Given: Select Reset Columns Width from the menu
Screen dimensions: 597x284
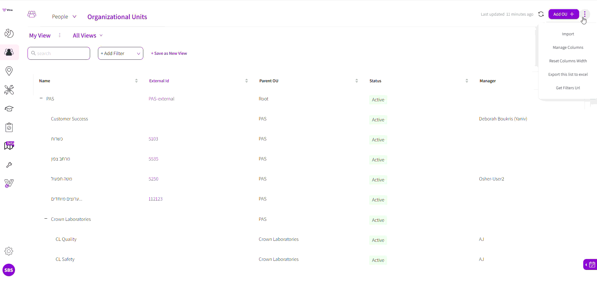Looking at the screenshot, I should pos(568,61).
